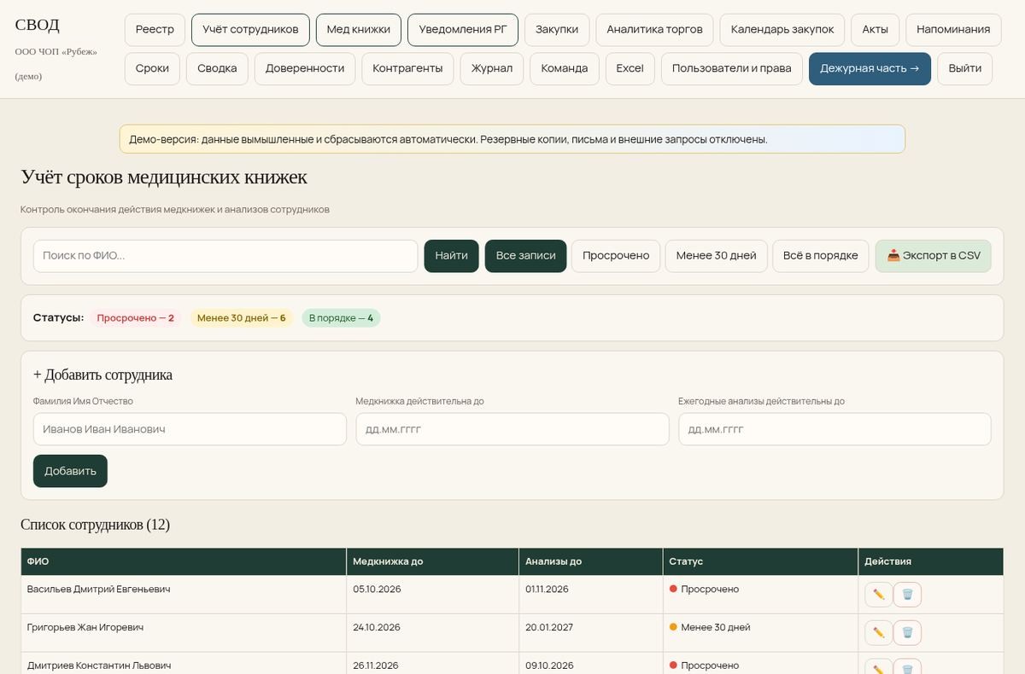The image size is (1025, 674).
Task: Switch to Дежурная часть
Action: [x=870, y=69]
